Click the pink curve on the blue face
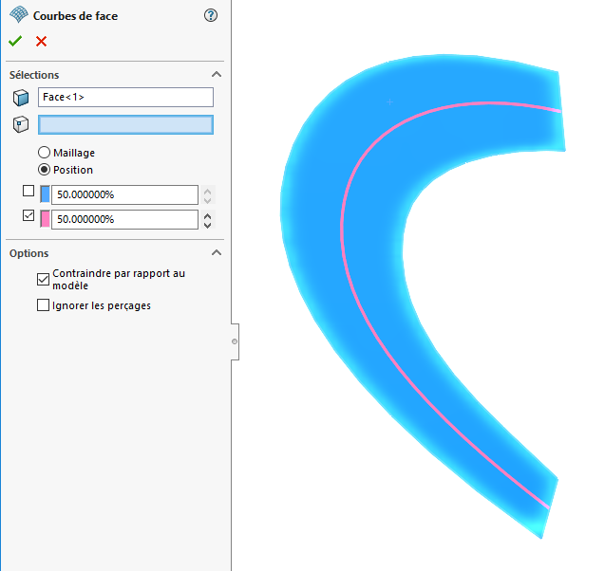605x571 pixels. (x=342, y=231)
